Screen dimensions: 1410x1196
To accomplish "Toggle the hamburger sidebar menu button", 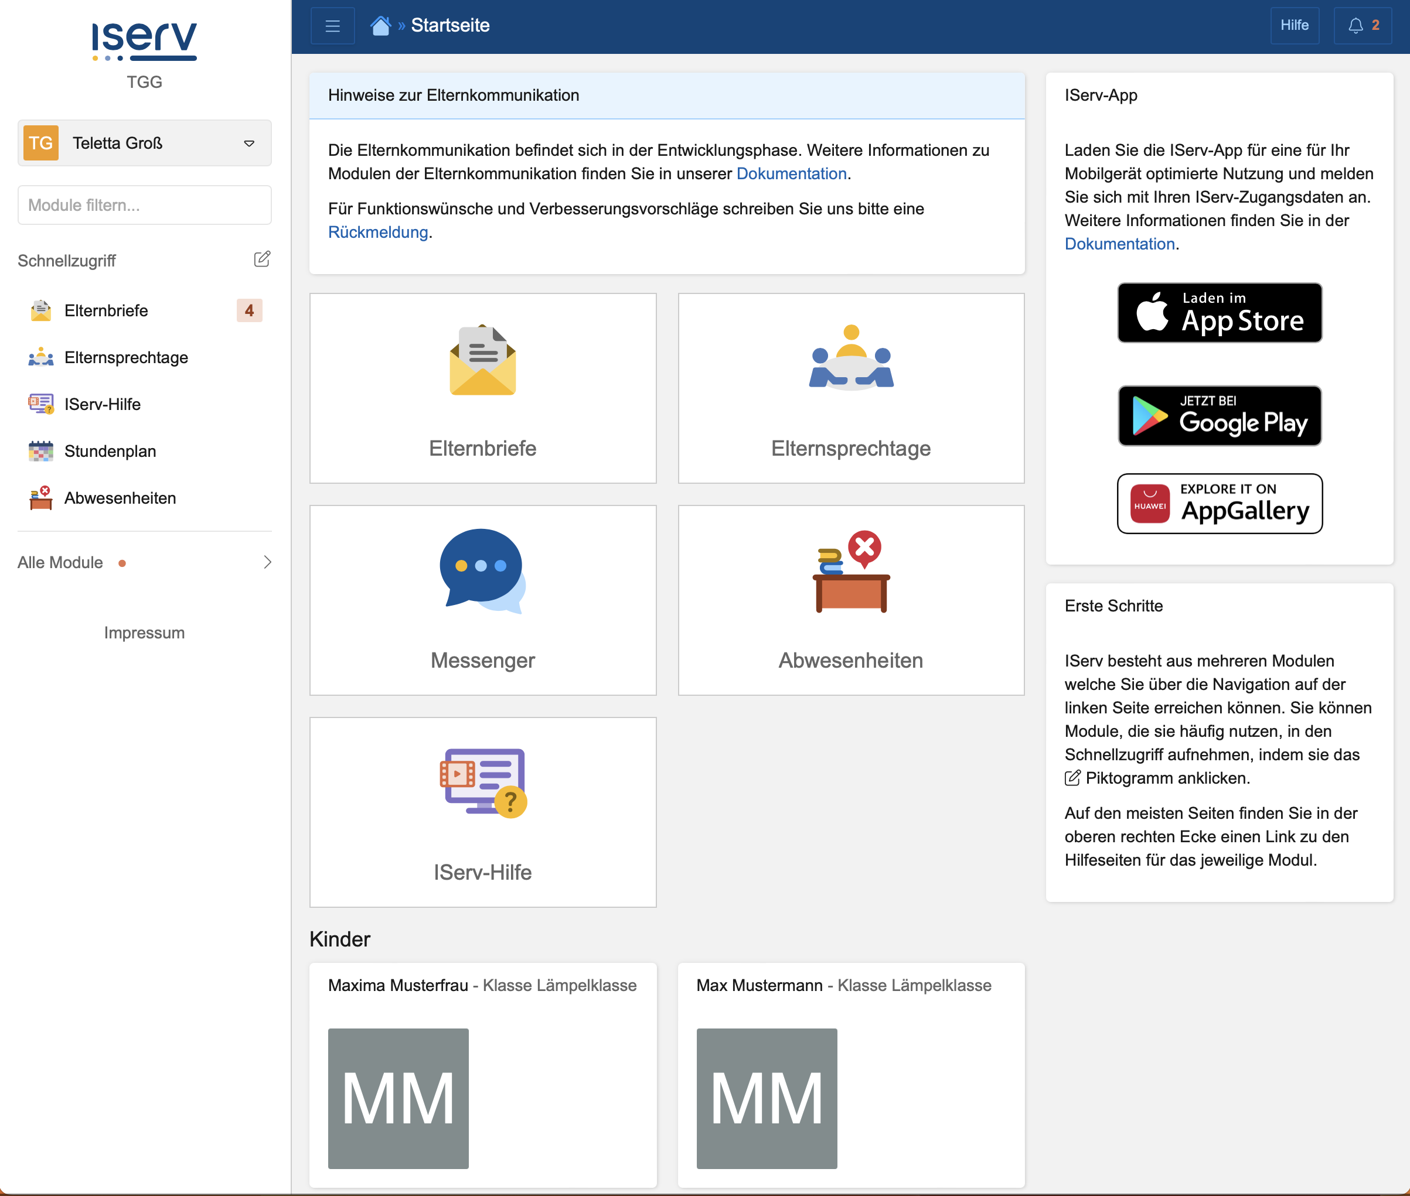I will coord(332,26).
